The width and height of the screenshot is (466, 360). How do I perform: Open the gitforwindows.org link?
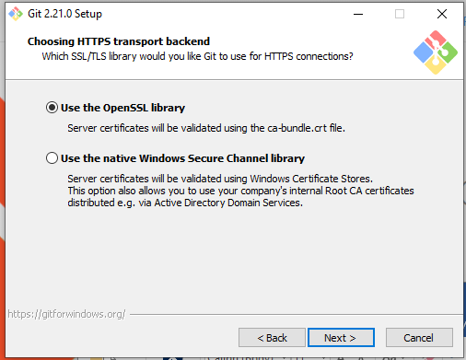[x=66, y=314]
